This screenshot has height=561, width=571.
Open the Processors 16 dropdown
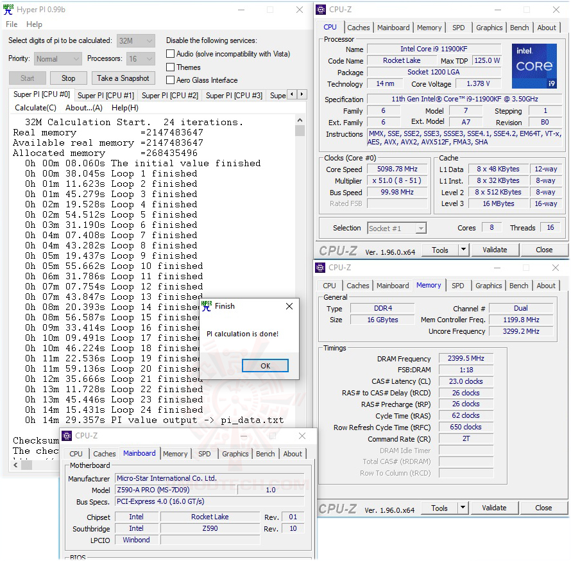[x=141, y=58]
